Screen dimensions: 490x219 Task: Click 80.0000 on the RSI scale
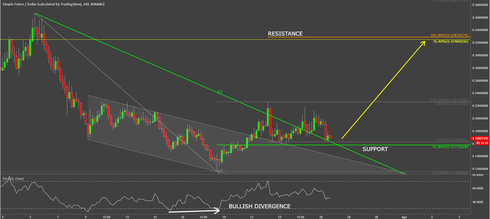point(478,175)
